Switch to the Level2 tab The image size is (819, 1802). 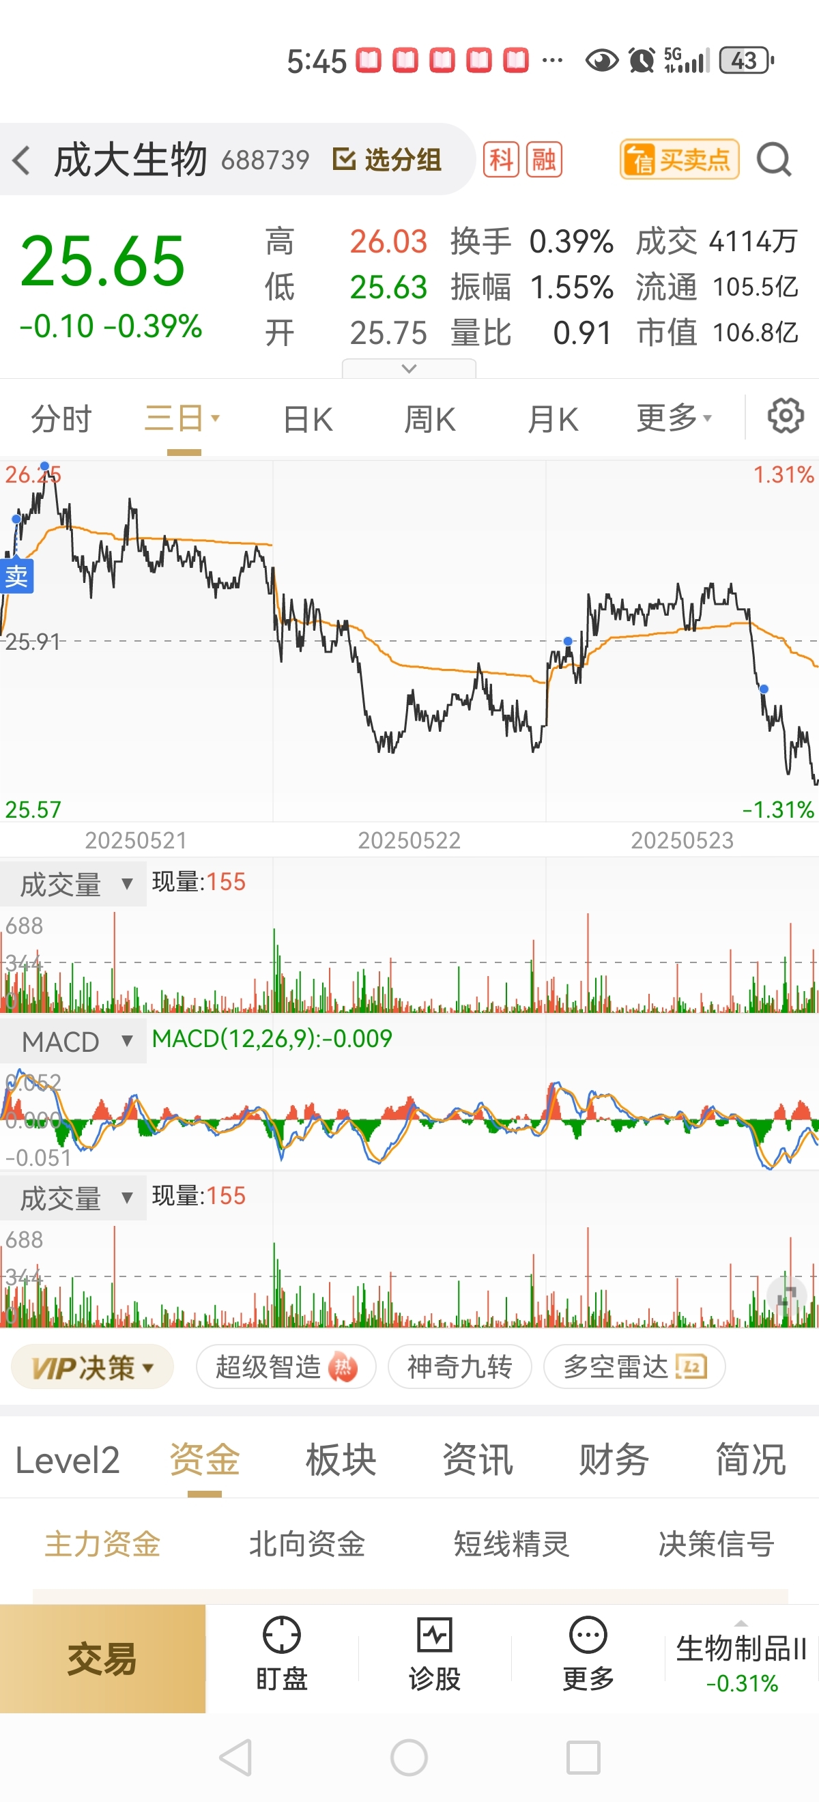point(67,1461)
